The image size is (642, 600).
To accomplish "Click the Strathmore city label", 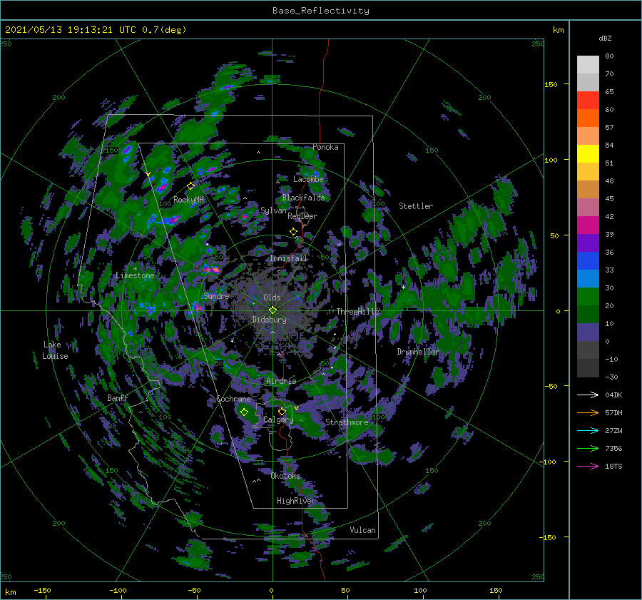I will click(x=347, y=422).
